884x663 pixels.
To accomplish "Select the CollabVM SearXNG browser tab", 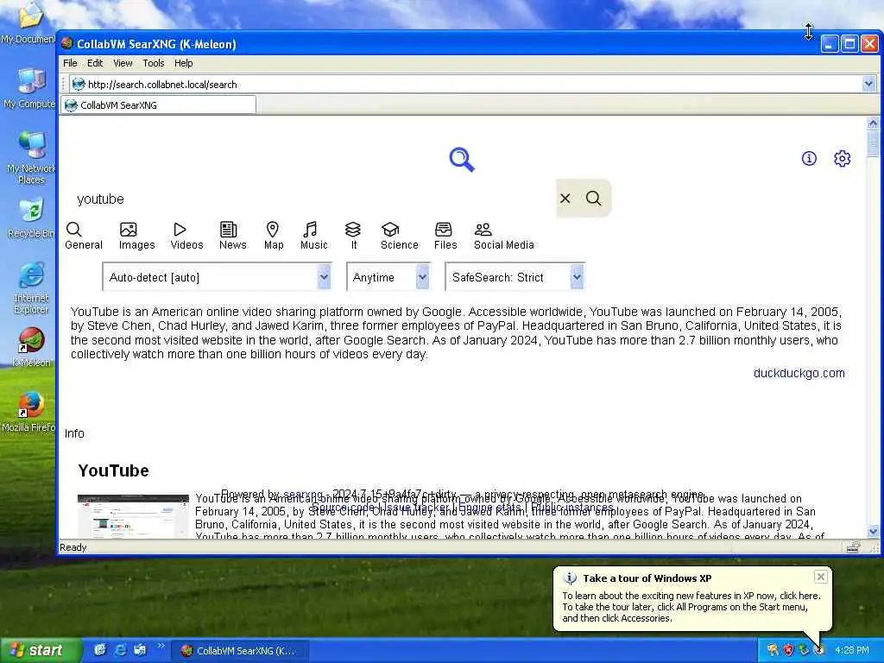I will [x=159, y=104].
